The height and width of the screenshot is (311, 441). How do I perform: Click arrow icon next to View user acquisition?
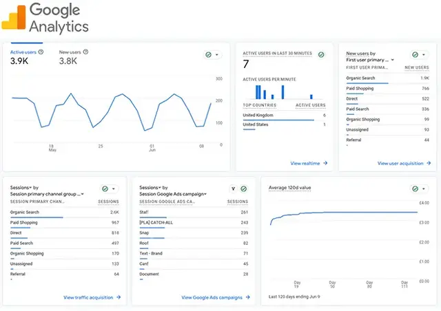coord(429,163)
